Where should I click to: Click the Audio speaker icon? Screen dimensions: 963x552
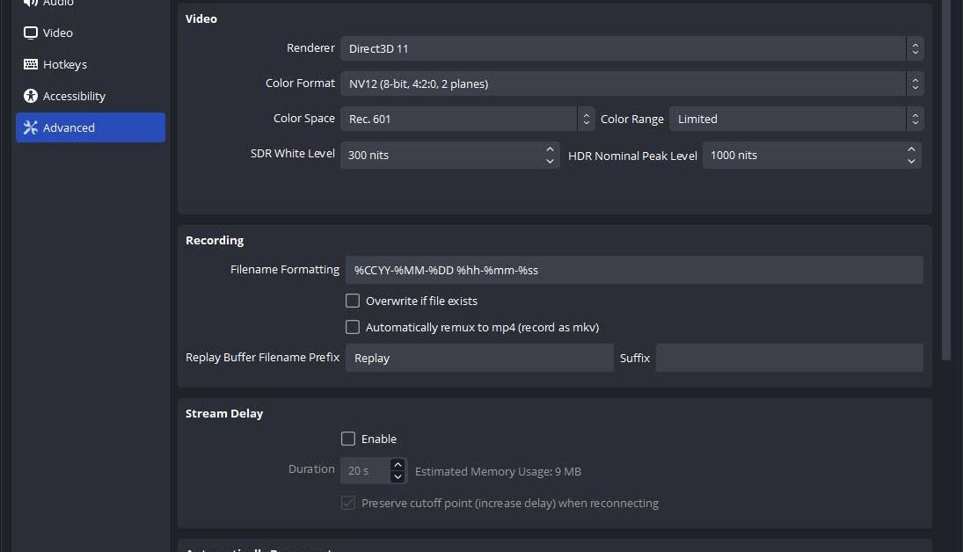pyautogui.click(x=31, y=4)
